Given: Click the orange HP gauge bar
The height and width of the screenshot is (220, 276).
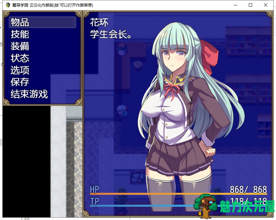Looking at the screenshot, I should point(178,194).
